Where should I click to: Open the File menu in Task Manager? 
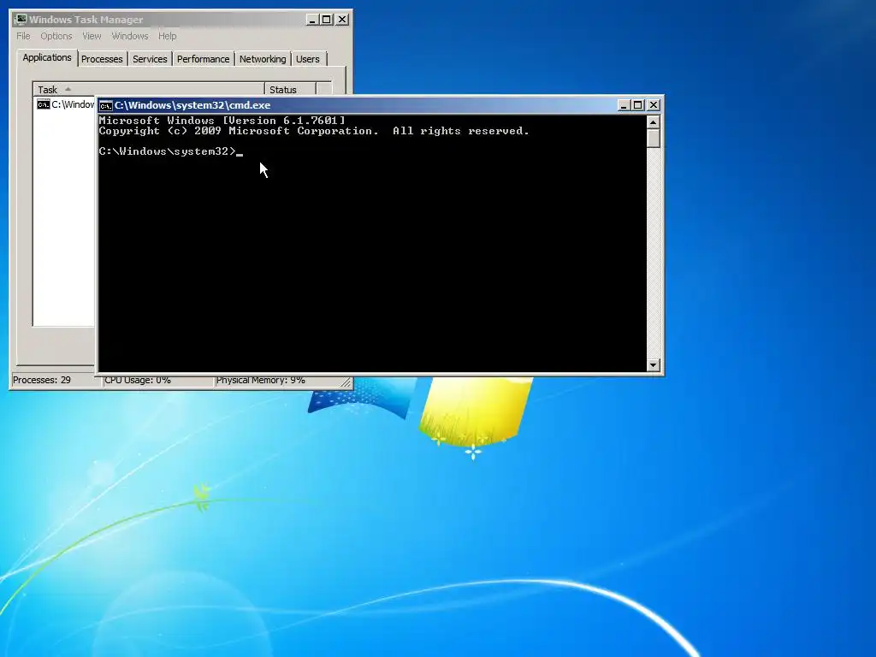coord(23,36)
